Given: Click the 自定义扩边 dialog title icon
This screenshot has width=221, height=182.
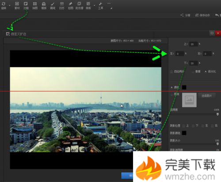Looking at the screenshot, I should pos(8,34).
